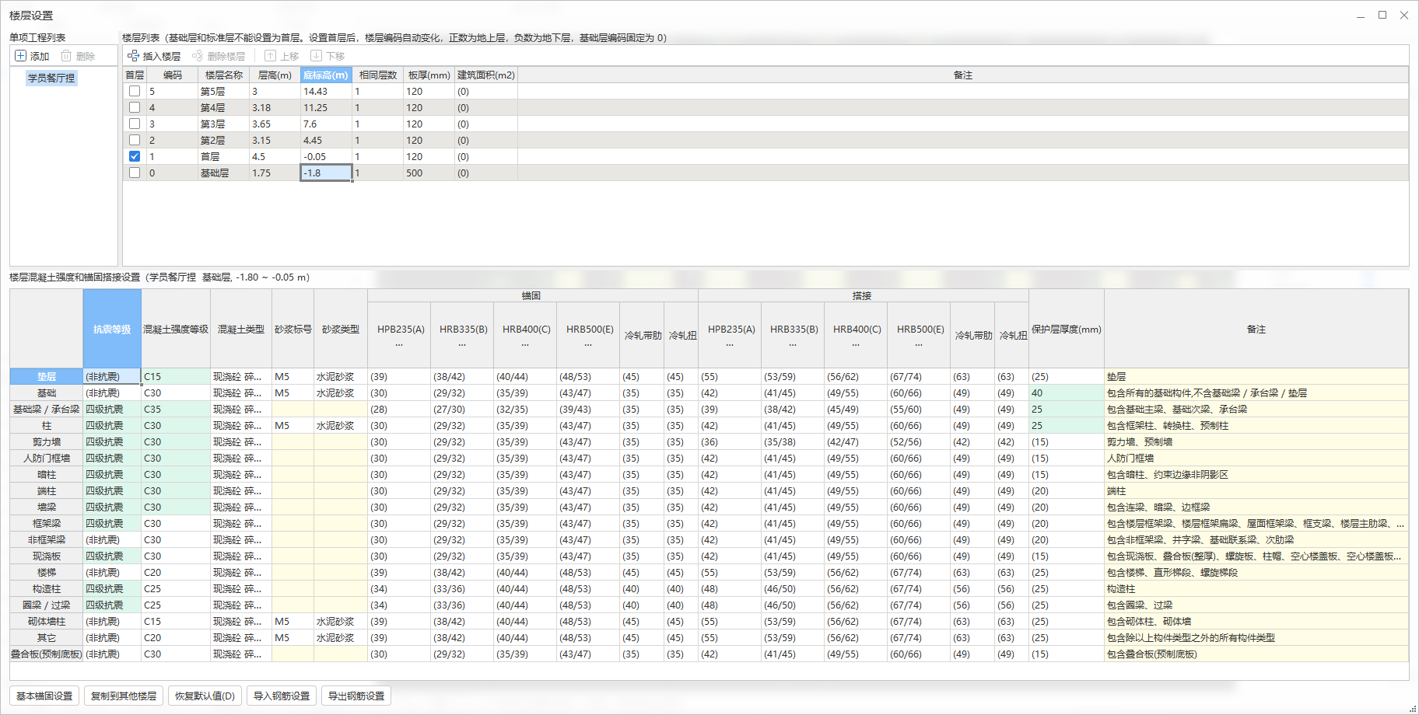Viewport: 1419px width, 715px height.
Task: Click the 恢复默认值(D) button
Action: click(x=205, y=696)
